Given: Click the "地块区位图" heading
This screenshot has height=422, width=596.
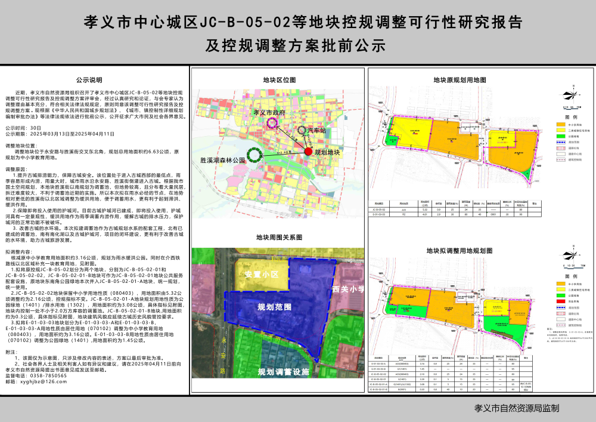Looking at the screenshot, I should point(280,80).
